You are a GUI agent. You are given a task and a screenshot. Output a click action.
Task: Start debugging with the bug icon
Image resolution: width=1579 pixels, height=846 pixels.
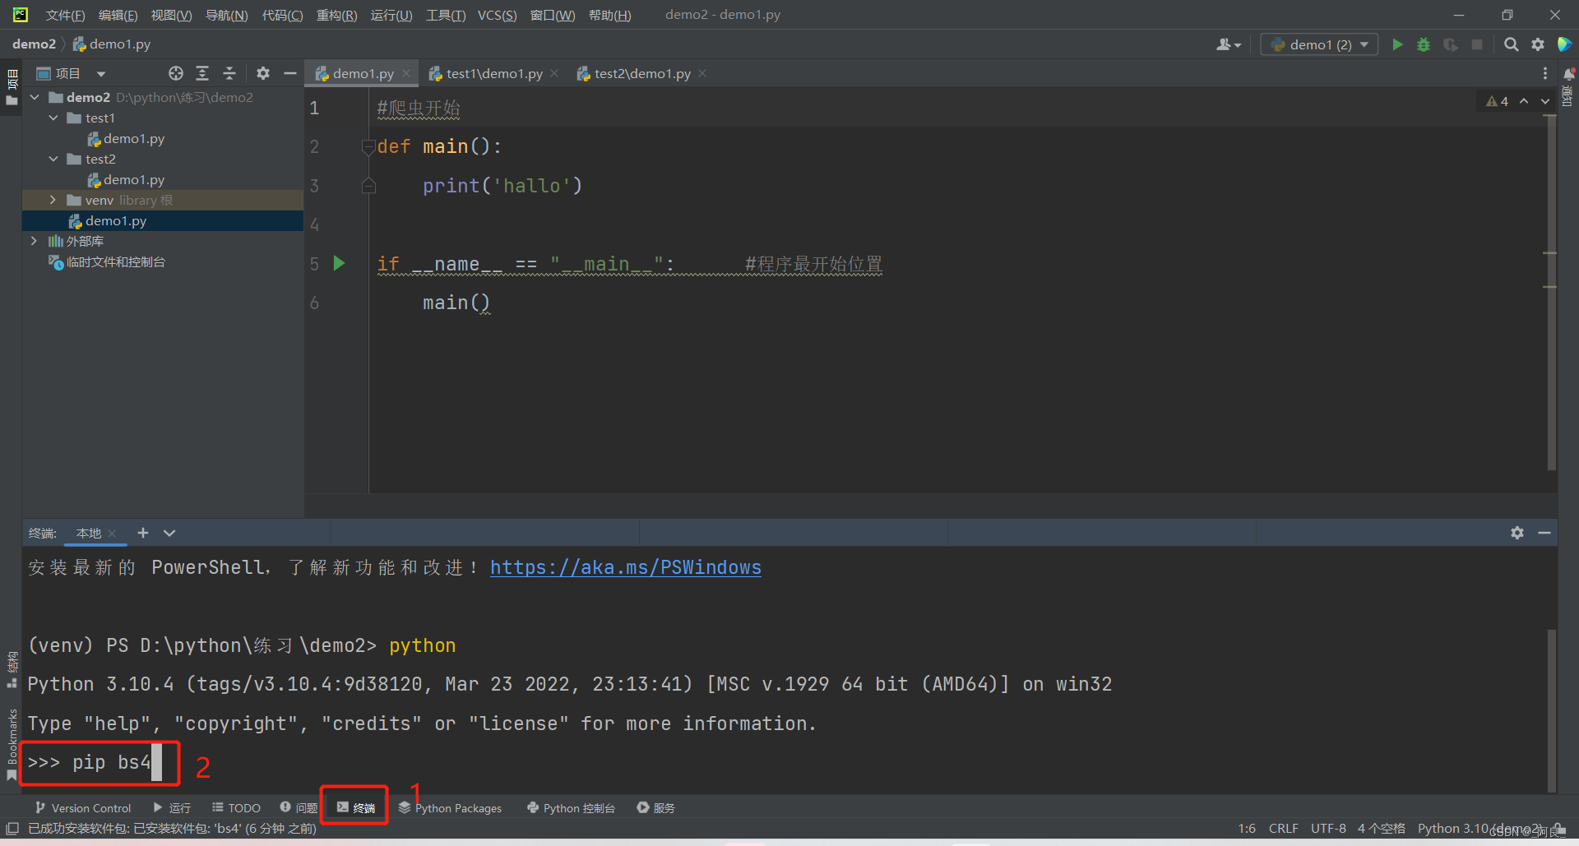point(1424,44)
